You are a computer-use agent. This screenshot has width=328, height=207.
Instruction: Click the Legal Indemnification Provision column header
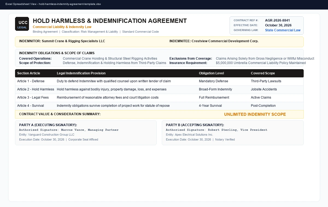point(81,73)
